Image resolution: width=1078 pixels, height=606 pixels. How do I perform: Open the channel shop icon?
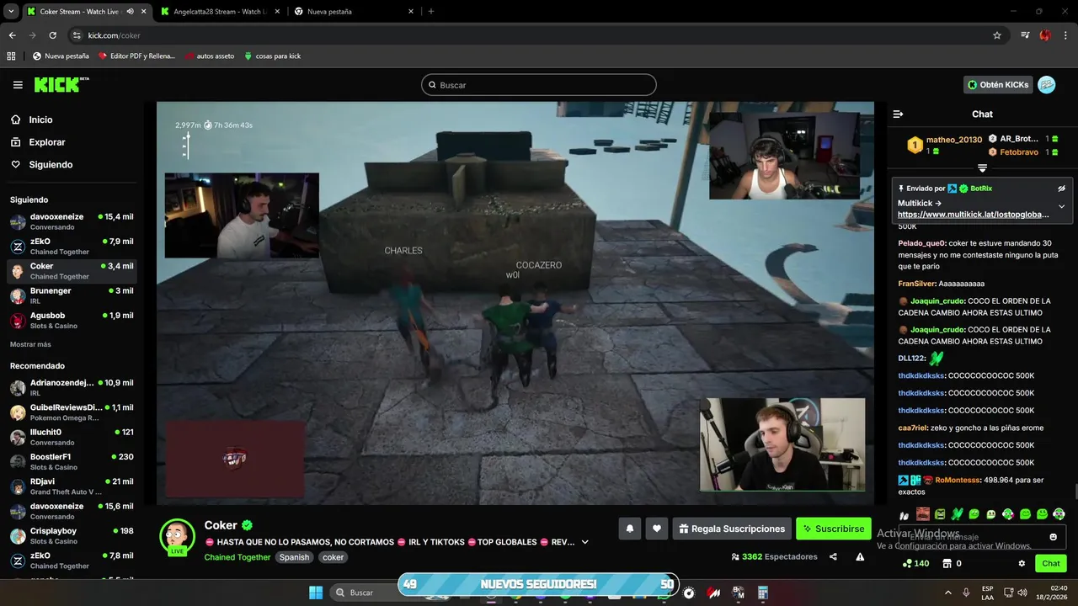click(947, 563)
